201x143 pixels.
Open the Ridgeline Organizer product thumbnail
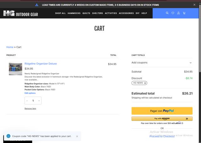[15, 69]
